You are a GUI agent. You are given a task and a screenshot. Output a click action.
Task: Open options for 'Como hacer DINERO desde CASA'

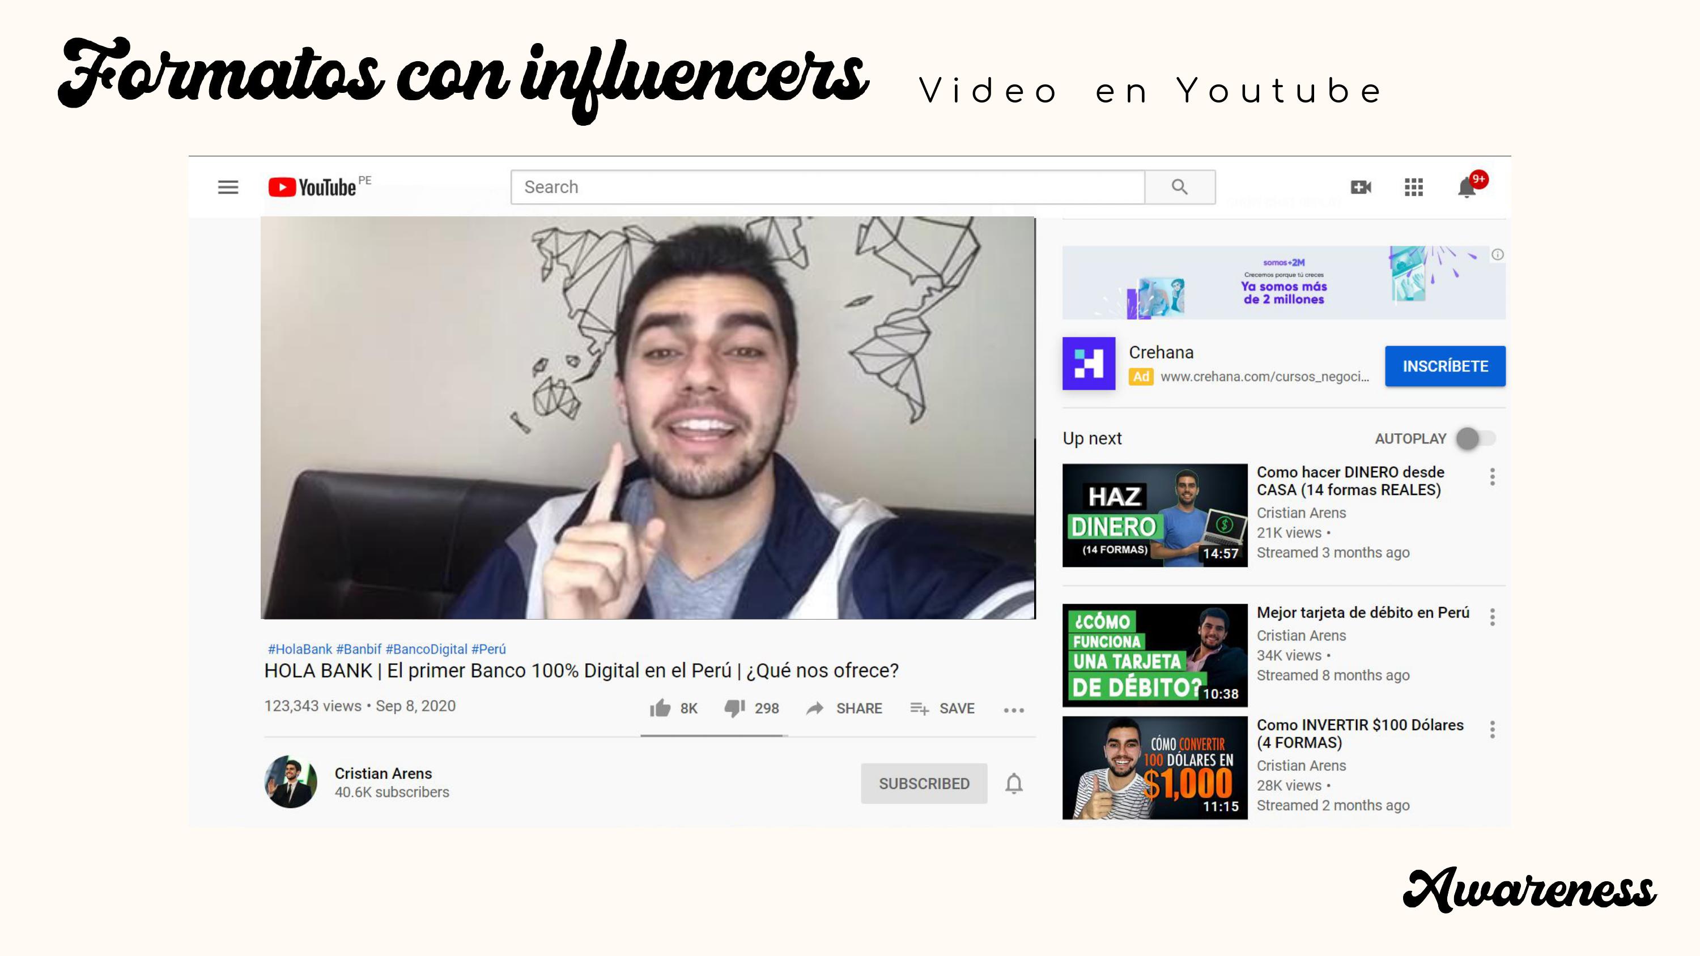click(1492, 477)
